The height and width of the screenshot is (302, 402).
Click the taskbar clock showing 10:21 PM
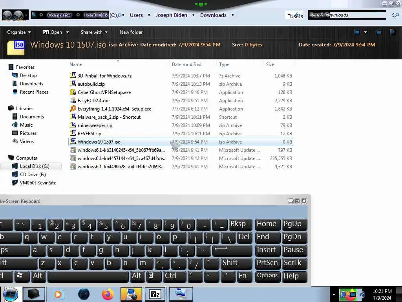coord(382,295)
